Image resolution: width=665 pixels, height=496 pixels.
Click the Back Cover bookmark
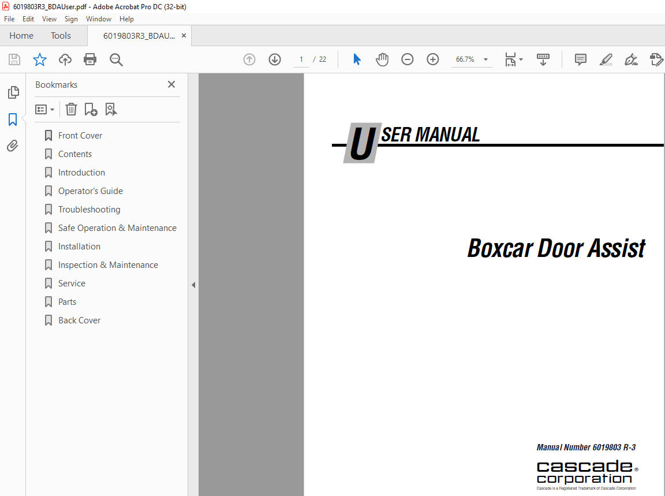click(x=79, y=320)
